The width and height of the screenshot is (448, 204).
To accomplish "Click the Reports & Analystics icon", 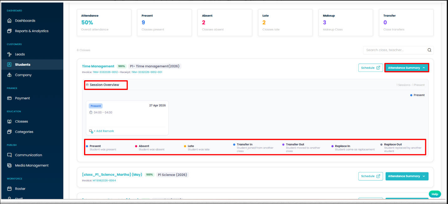I will coord(9,31).
